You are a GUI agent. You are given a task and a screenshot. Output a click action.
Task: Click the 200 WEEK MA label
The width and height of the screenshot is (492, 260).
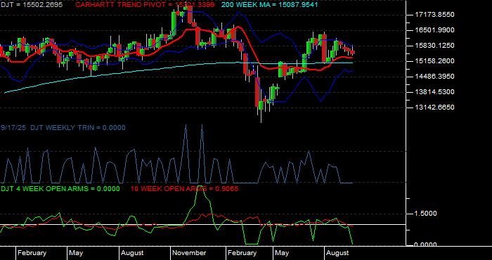(269, 5)
